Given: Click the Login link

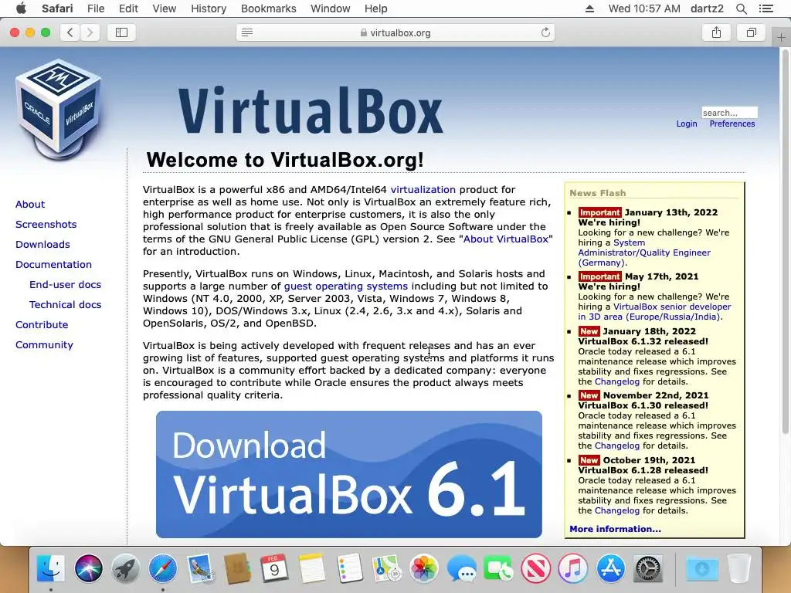Looking at the screenshot, I should point(687,124).
